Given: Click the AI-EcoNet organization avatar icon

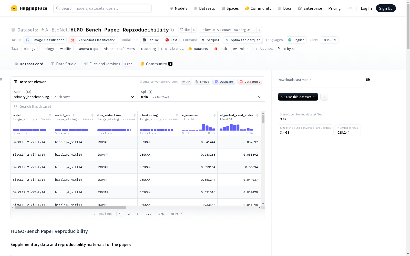Looking at the screenshot, I should [43, 30].
